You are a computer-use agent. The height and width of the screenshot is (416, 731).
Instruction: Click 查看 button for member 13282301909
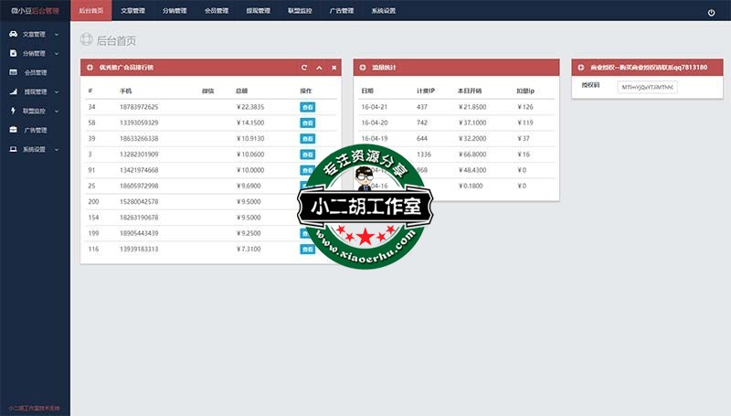pyautogui.click(x=308, y=154)
